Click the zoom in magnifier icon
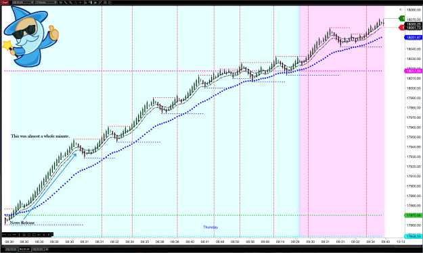The height and width of the screenshot is (253, 423). point(70,3)
